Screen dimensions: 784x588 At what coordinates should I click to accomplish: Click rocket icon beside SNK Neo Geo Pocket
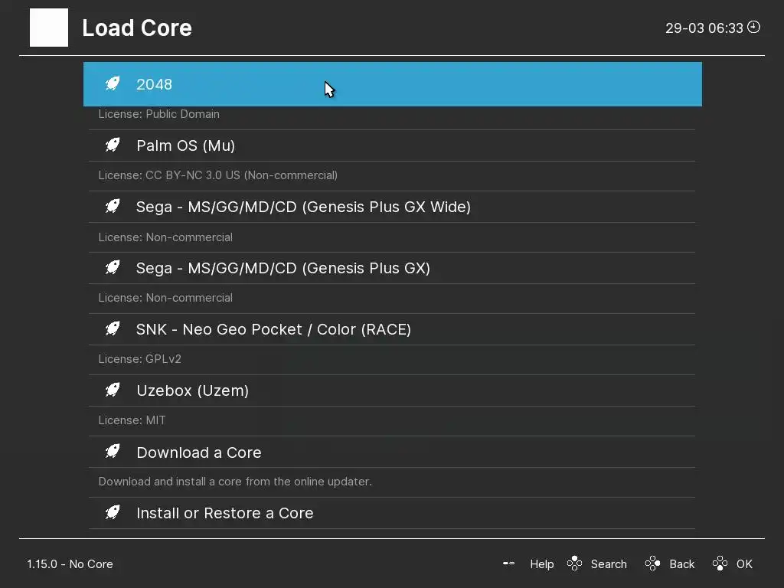point(113,329)
